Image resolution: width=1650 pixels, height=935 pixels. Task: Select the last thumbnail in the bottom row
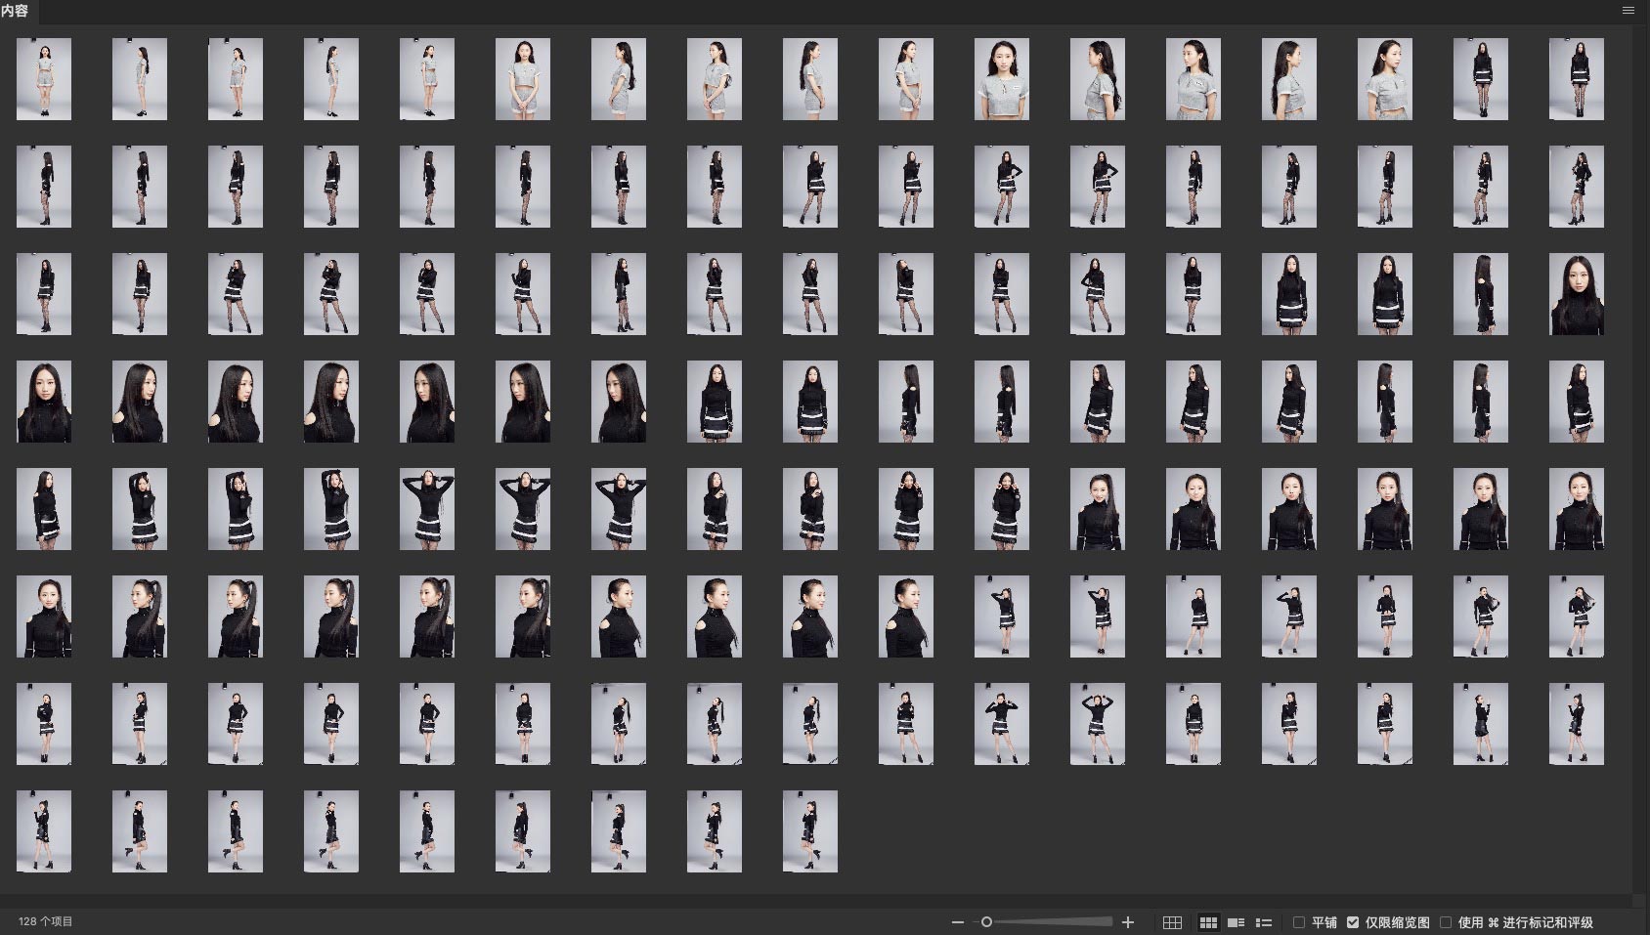click(x=810, y=831)
